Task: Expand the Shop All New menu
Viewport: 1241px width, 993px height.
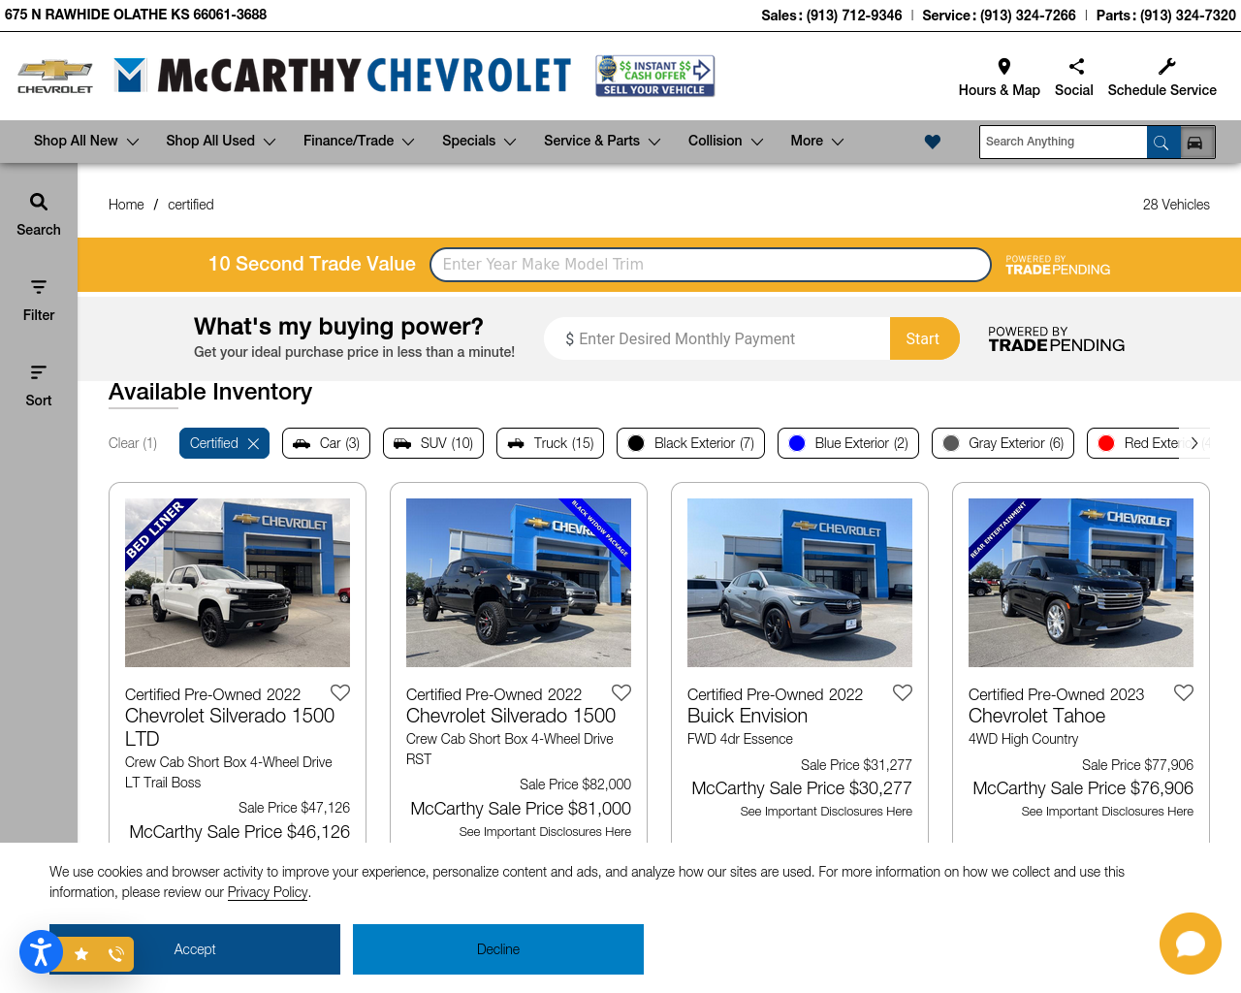Action: pos(86,142)
